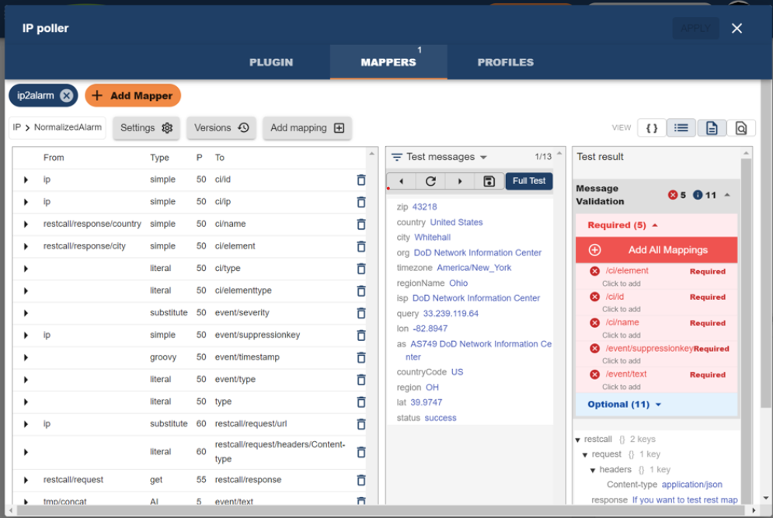Run the Full Test button
Viewport: 773px width, 518px height.
[x=529, y=181]
